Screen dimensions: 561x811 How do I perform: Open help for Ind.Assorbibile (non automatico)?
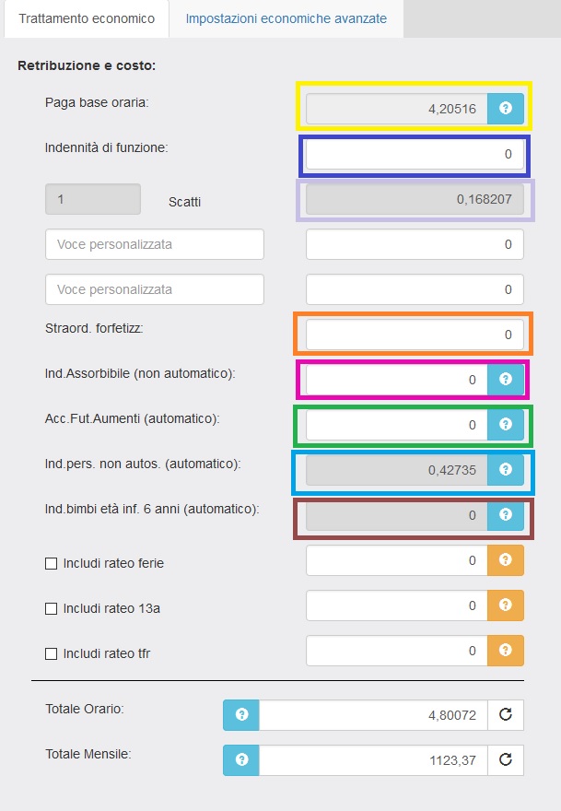pos(505,379)
